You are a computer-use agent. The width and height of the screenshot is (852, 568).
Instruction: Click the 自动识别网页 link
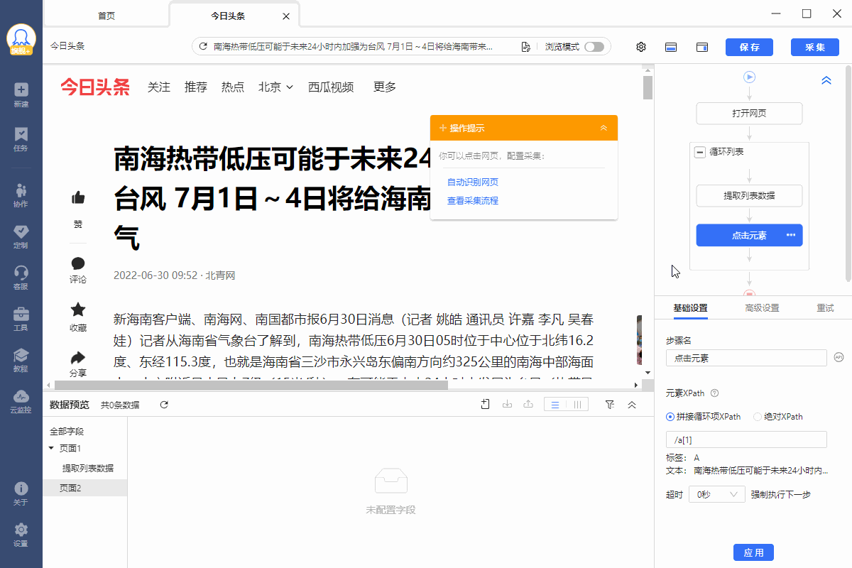click(473, 182)
